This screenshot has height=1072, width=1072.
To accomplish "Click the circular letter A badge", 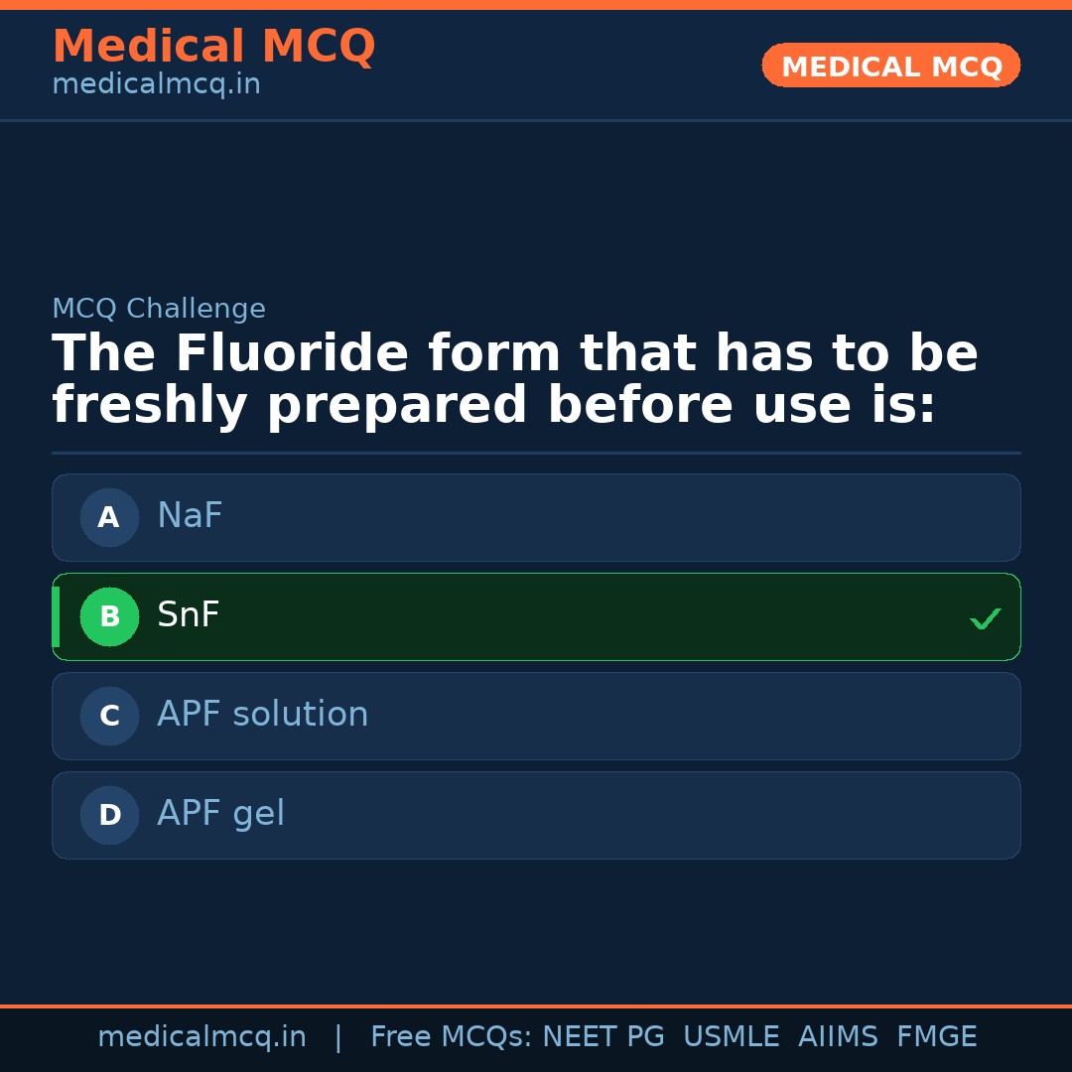I will click(x=109, y=517).
